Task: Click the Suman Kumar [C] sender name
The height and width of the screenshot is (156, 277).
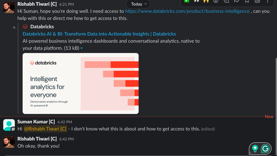Action: click(36, 122)
